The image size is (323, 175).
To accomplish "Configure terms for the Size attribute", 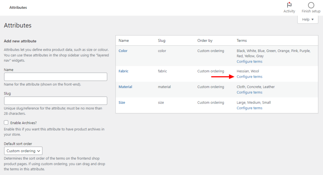I will point(250,108).
